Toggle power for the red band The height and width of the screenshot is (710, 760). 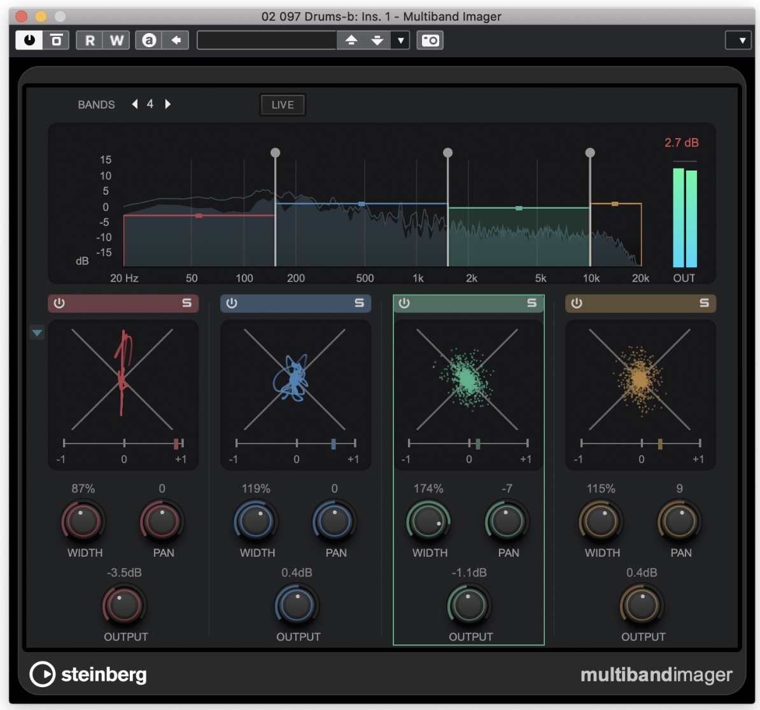coord(59,303)
